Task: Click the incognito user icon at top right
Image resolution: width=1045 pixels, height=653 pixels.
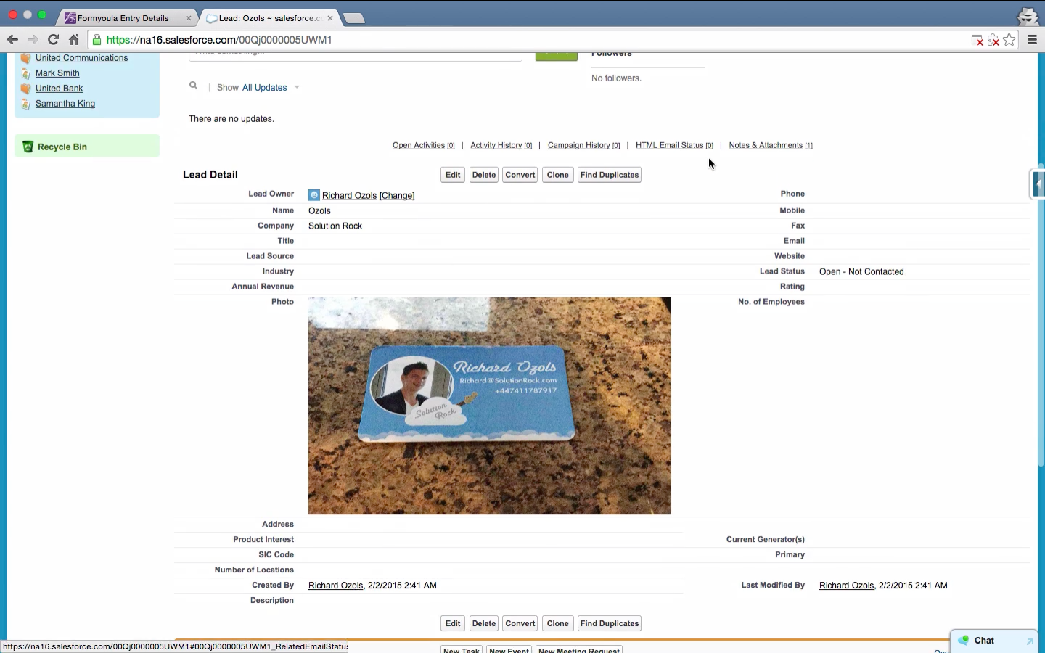Action: 1028,15
